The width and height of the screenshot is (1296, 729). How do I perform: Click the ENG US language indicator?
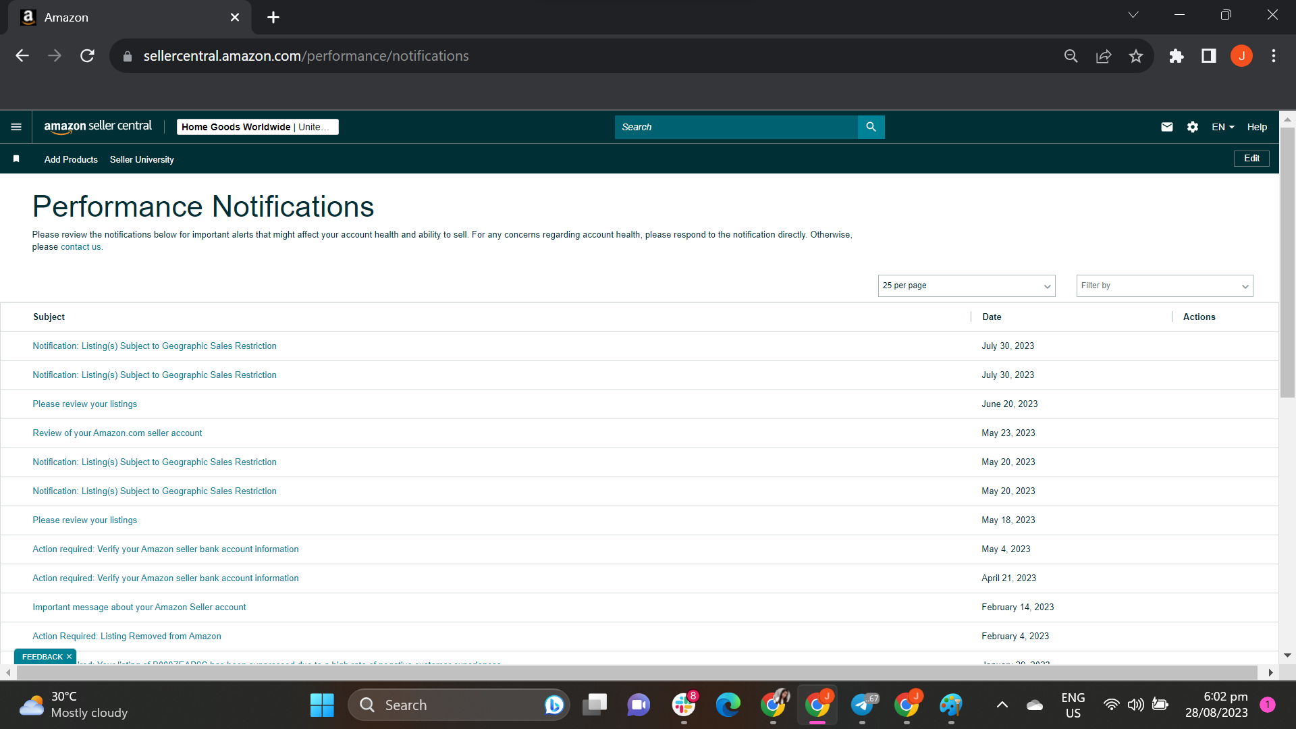(1073, 705)
